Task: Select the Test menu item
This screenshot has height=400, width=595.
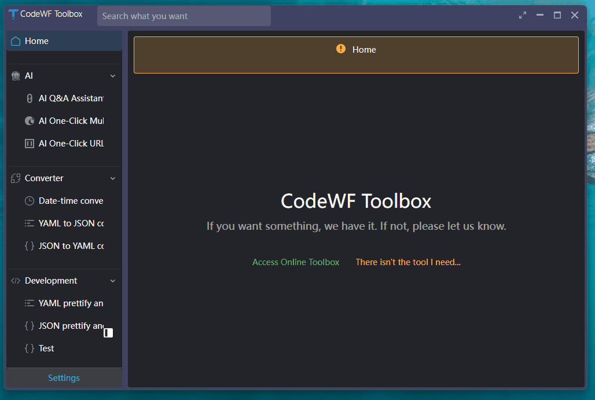Action: [46, 348]
